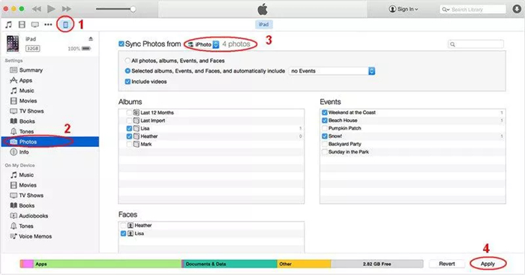Click the Revert button
The image size is (525, 275).
tap(447, 264)
